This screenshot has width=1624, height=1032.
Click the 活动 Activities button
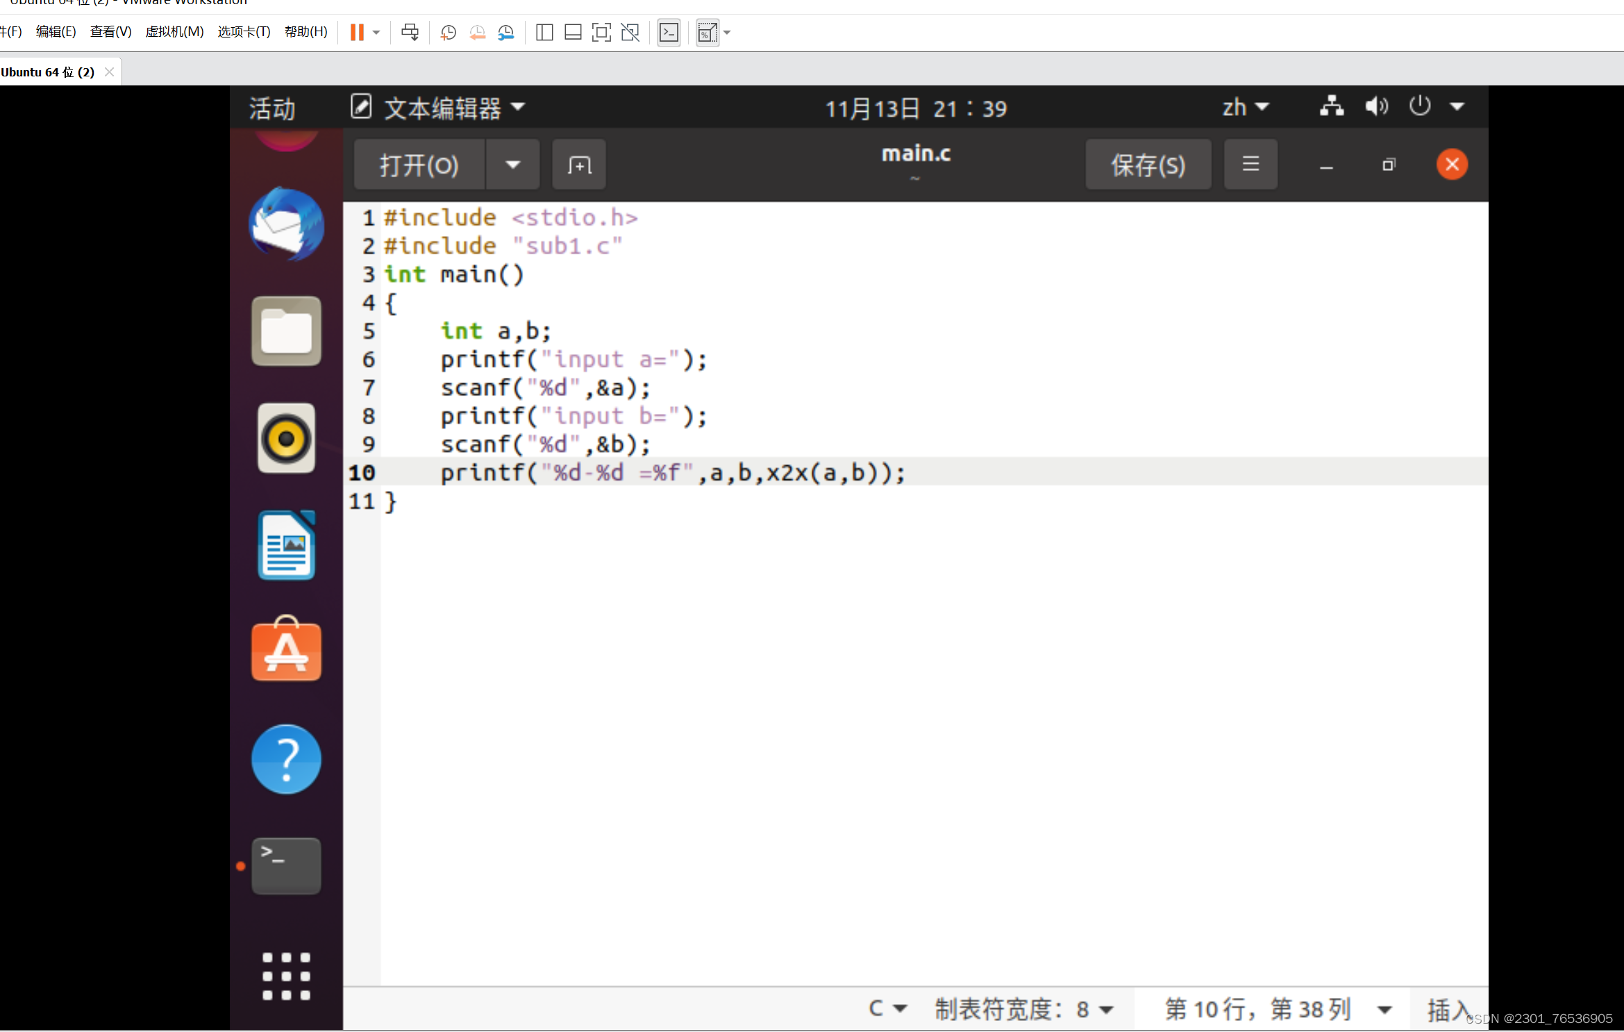tap(272, 108)
